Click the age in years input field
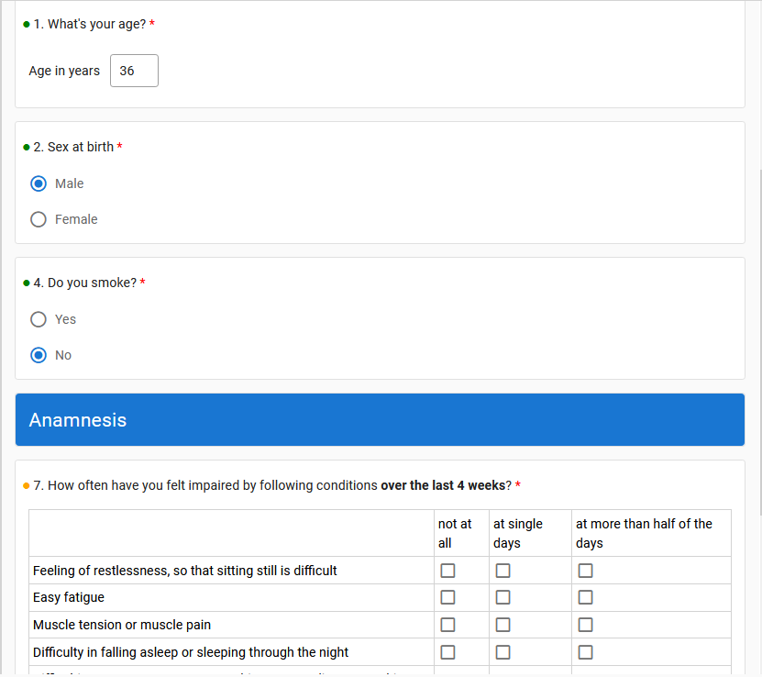Viewport: 762px width, 677px height. 134,70
